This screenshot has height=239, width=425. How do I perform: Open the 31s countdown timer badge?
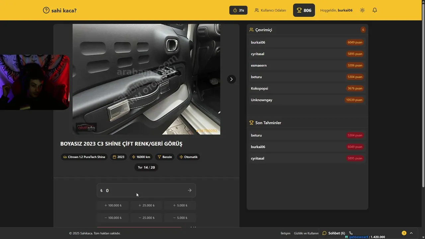coord(238,10)
